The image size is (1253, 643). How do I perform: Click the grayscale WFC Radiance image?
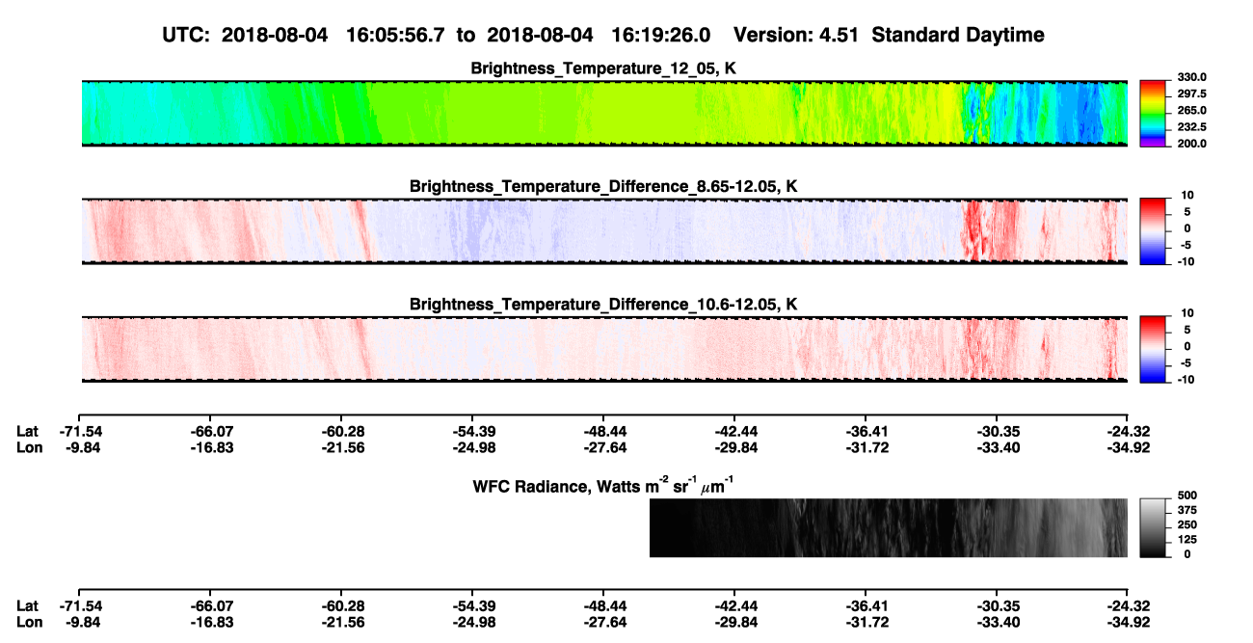(889, 527)
